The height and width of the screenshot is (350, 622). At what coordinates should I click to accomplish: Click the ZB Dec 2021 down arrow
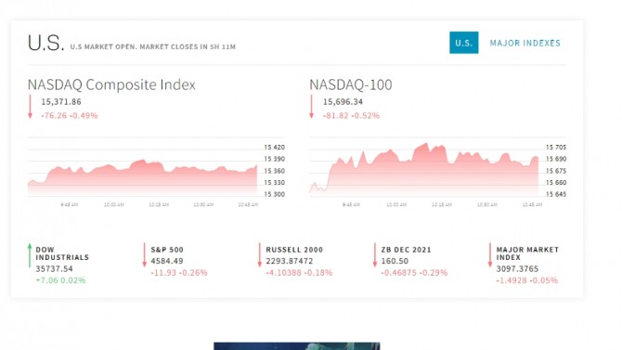[374, 255]
